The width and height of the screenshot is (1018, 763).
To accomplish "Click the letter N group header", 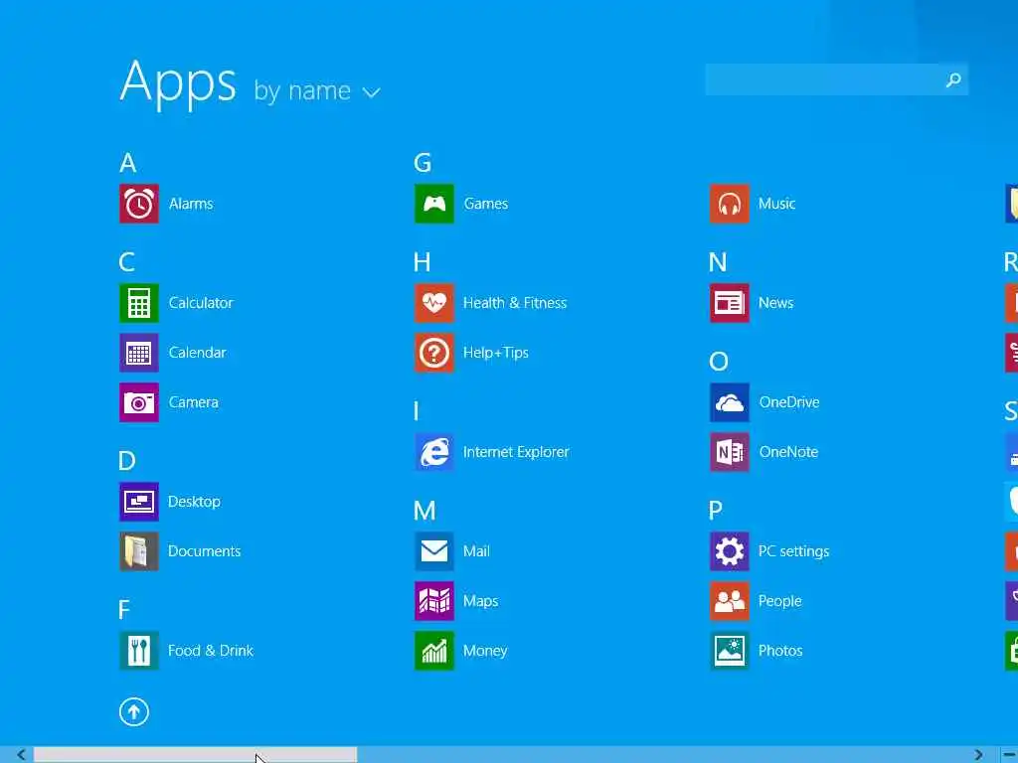I will pyautogui.click(x=718, y=262).
